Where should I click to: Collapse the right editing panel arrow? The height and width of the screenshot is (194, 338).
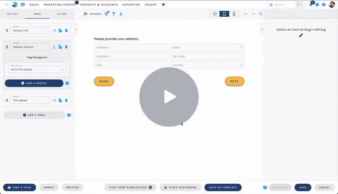point(262,29)
